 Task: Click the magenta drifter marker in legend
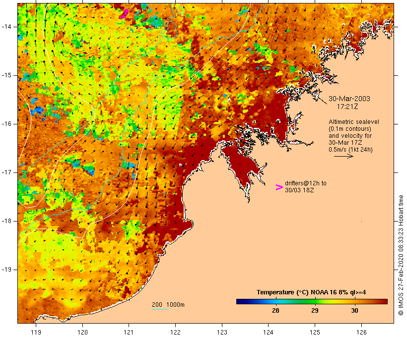[279, 187]
